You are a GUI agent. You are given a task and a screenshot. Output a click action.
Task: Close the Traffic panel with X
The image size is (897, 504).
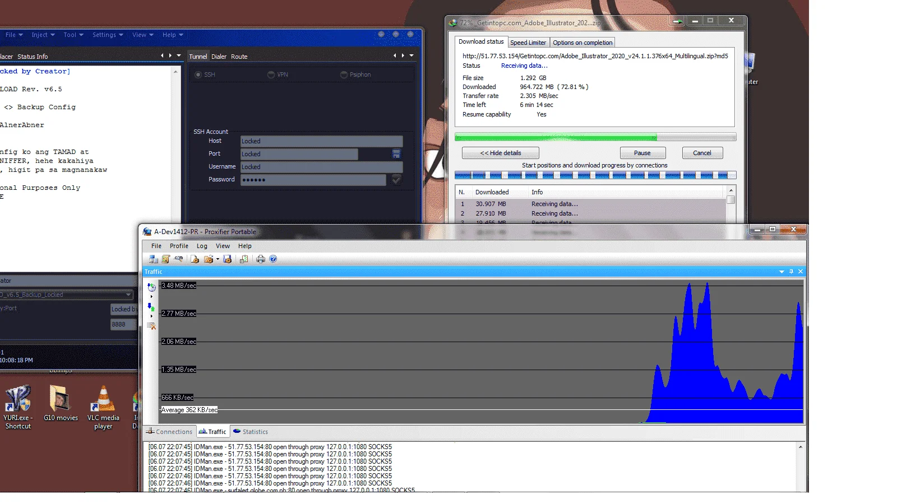tap(801, 272)
